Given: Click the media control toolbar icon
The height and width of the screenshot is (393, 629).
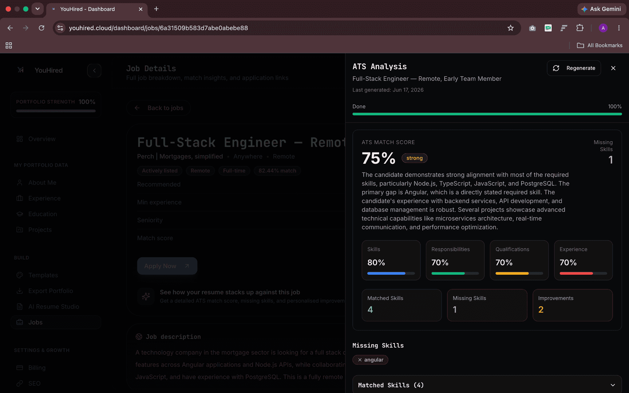Looking at the screenshot, I should [x=564, y=28].
